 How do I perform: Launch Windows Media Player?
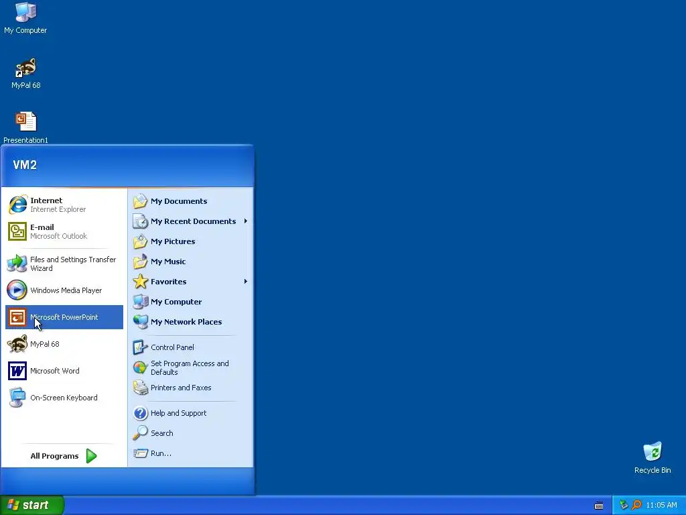point(64,290)
